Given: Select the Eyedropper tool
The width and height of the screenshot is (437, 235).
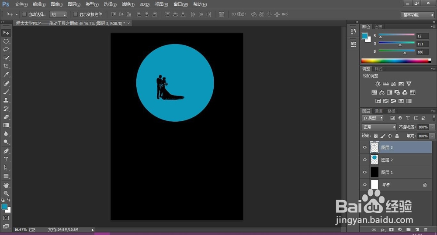Looking at the screenshot, I should point(6,75).
